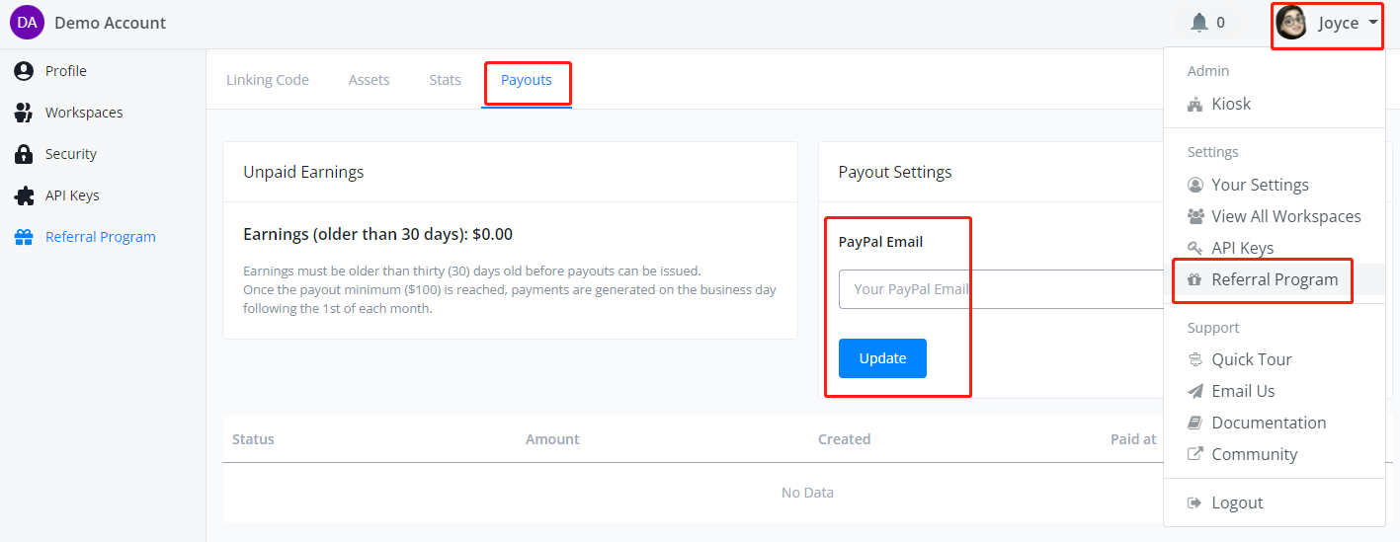
Task: Open the Assets tab
Action: pos(369,80)
